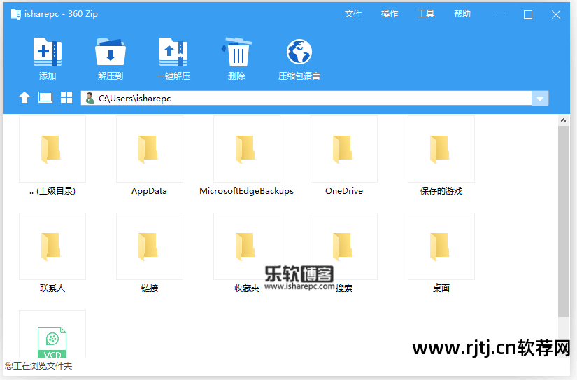
Task: Click the 压缩包语言 globe icon
Action: [x=299, y=52]
